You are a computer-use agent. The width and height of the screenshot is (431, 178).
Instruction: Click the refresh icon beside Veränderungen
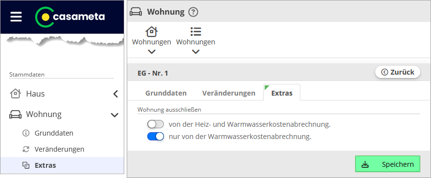click(x=25, y=149)
